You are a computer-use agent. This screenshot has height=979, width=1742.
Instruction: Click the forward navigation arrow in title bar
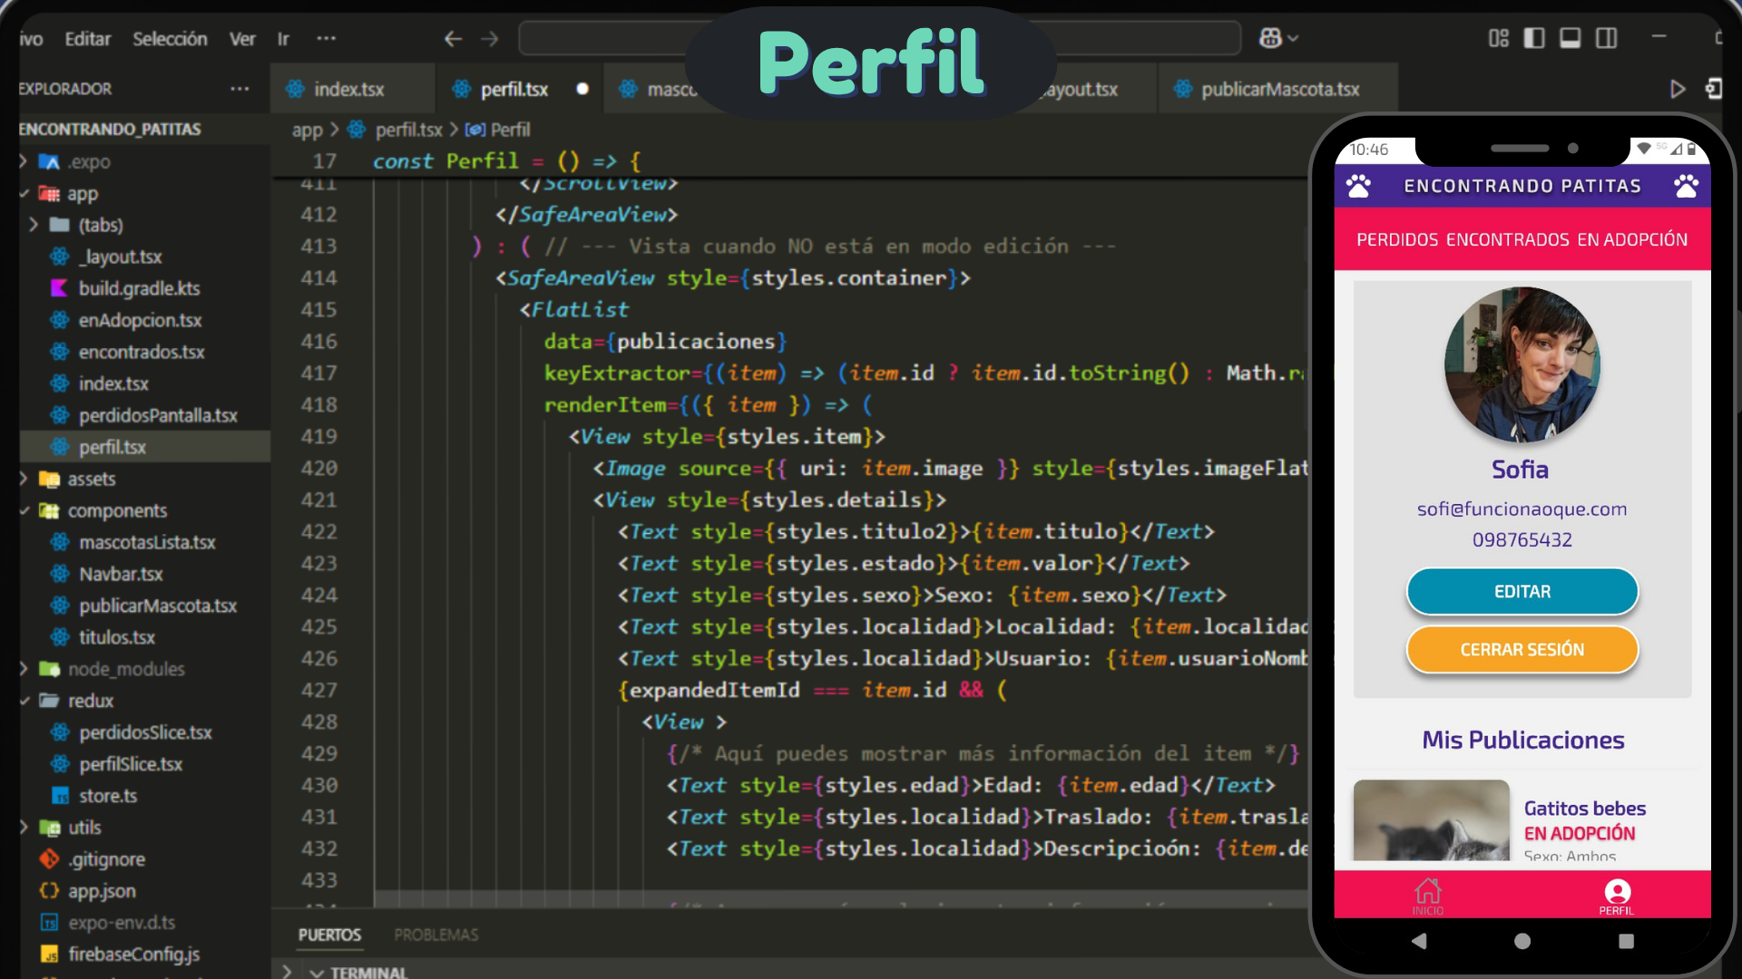tap(490, 39)
